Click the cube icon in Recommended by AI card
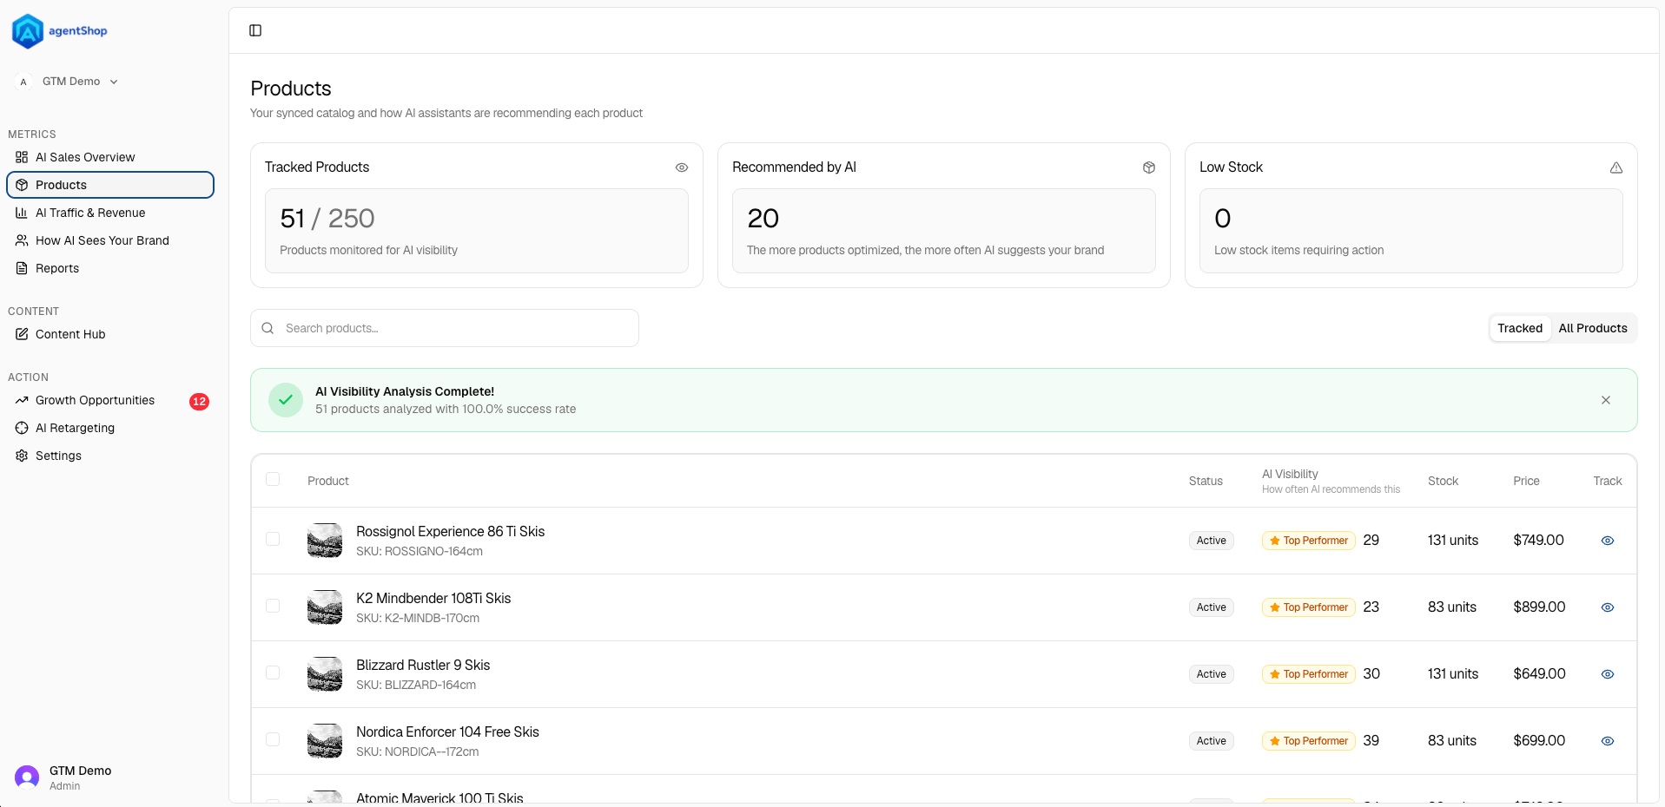 [1149, 167]
